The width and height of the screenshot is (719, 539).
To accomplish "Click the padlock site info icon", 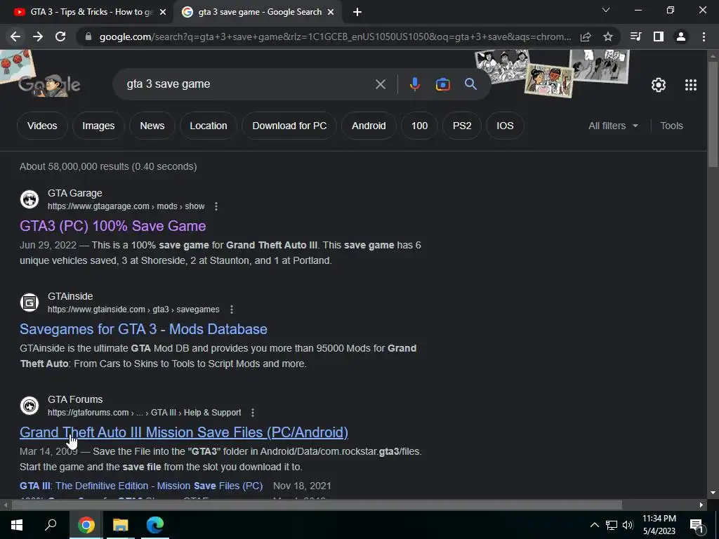I will (88, 36).
